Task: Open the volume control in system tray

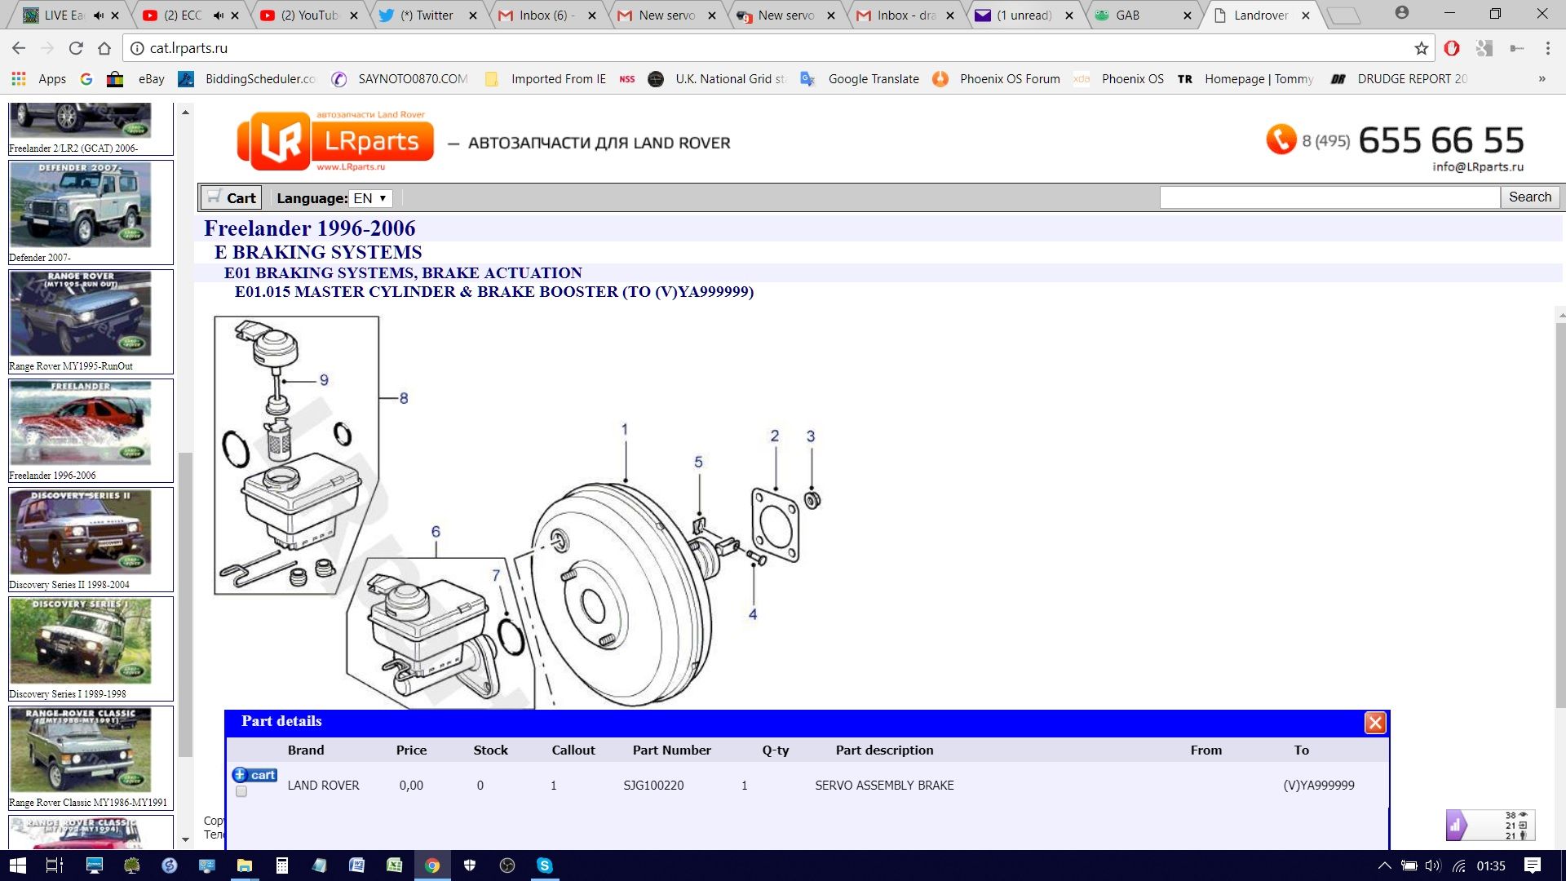Action: point(1433,866)
